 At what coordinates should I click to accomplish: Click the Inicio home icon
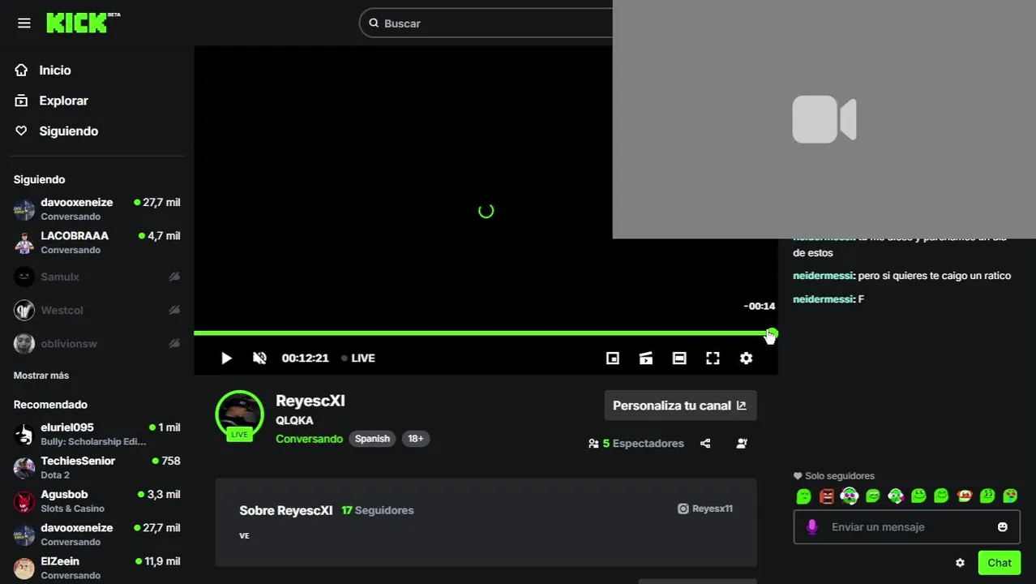(x=22, y=71)
